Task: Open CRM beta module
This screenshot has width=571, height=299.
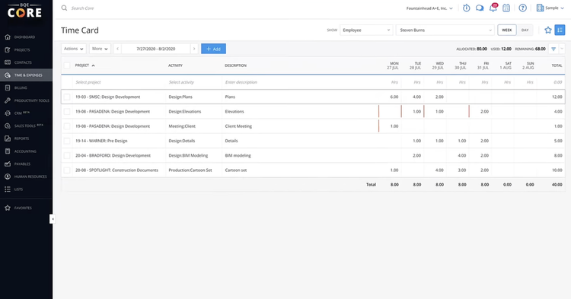Action: pyautogui.click(x=22, y=113)
